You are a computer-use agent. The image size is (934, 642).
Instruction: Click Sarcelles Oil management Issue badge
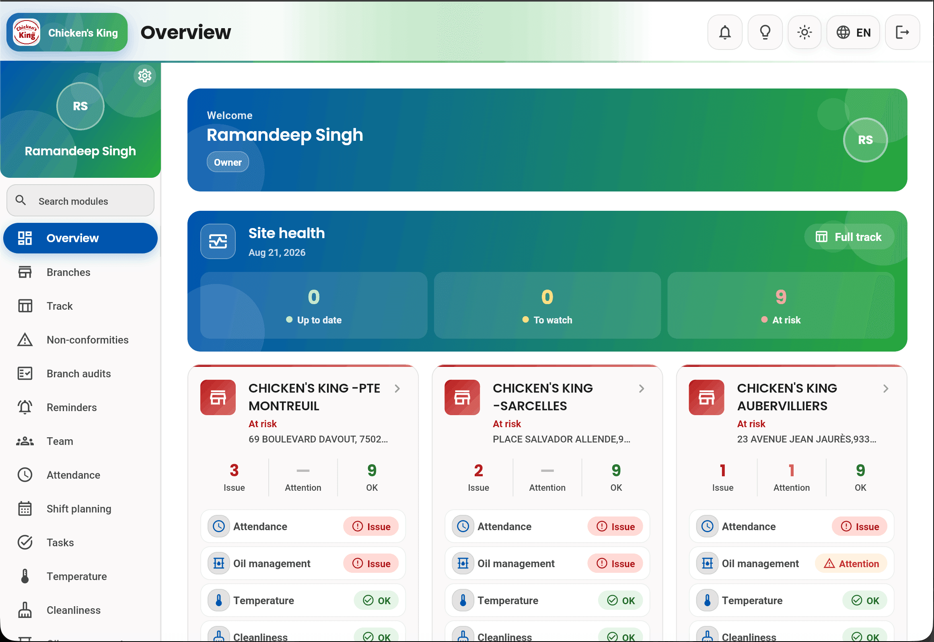(x=615, y=564)
